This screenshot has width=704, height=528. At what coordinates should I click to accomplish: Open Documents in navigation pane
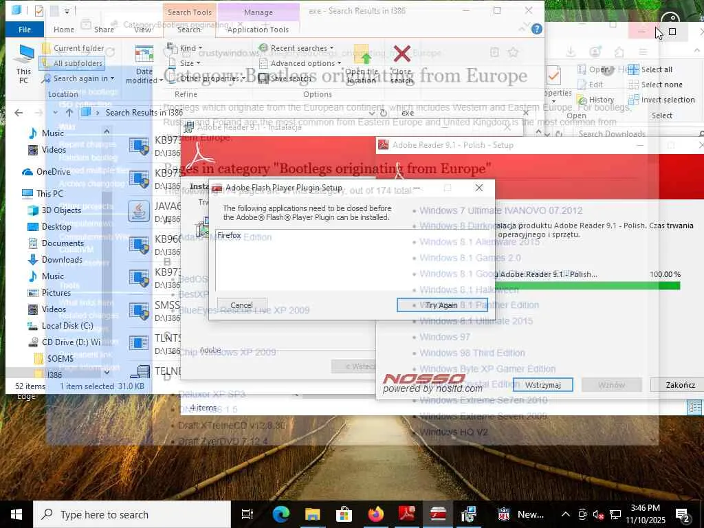click(x=56, y=243)
